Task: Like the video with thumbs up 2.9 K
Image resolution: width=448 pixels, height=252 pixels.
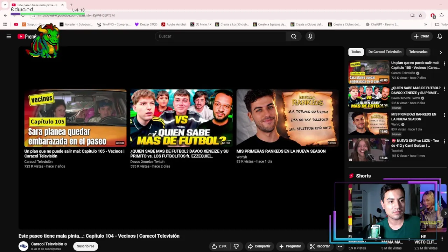Action: click(219, 246)
